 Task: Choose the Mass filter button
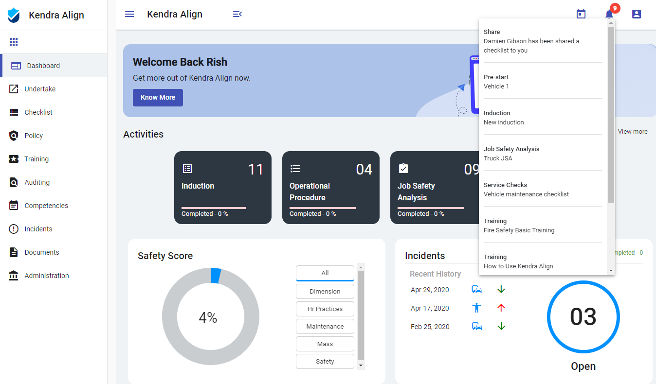325,344
